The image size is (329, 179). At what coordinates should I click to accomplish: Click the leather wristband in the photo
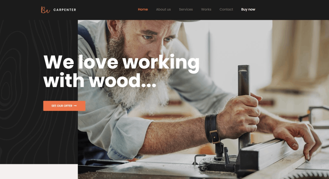[212, 128]
